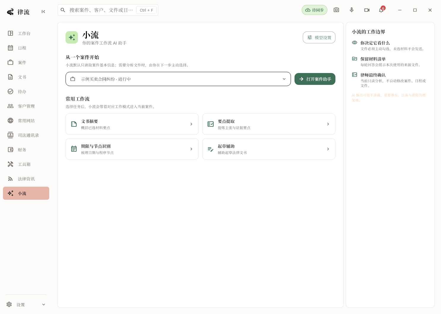Click the briefcase icon in case selector
This screenshot has height=314, width=441.
coord(73,79)
